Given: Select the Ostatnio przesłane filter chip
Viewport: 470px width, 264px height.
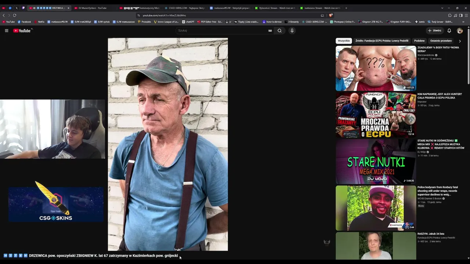Looking at the screenshot, I should [x=441, y=41].
